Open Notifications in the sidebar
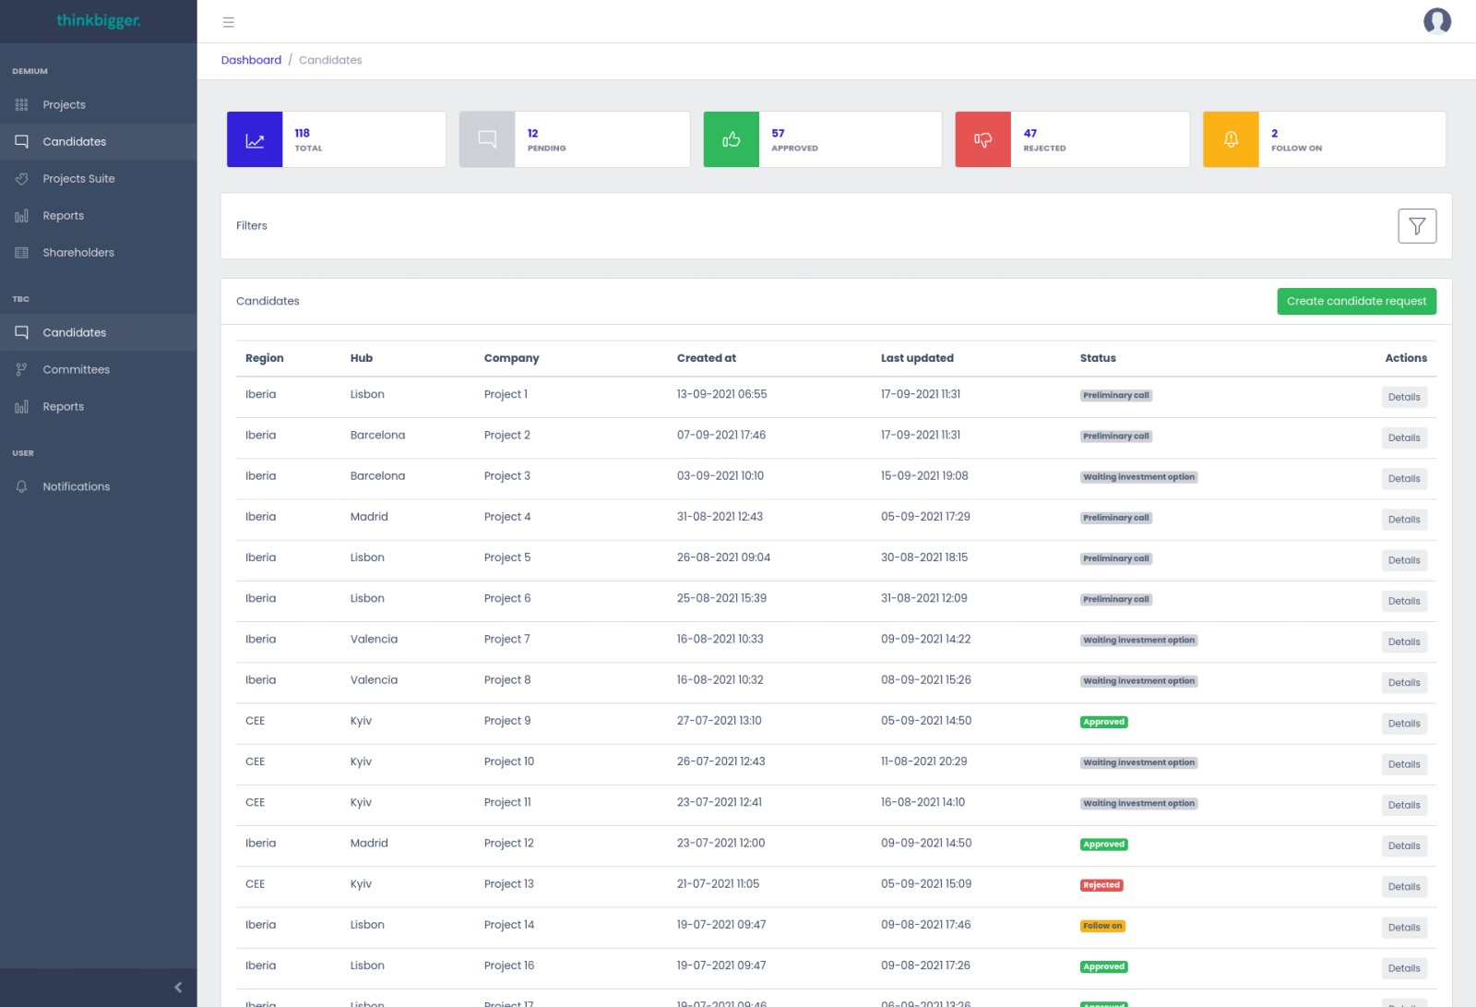Image resolution: width=1476 pixels, height=1007 pixels. coord(76,487)
